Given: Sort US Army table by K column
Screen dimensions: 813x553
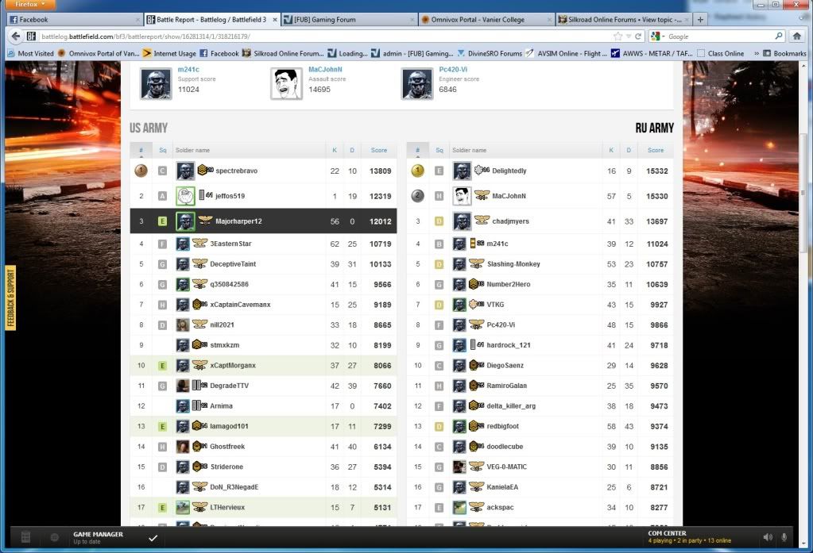Looking at the screenshot, I should (x=335, y=150).
